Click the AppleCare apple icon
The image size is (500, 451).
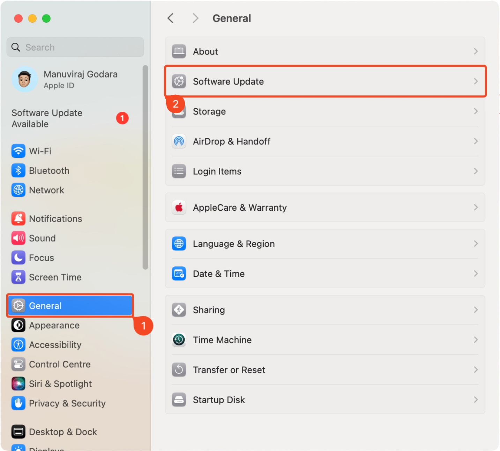[179, 207]
